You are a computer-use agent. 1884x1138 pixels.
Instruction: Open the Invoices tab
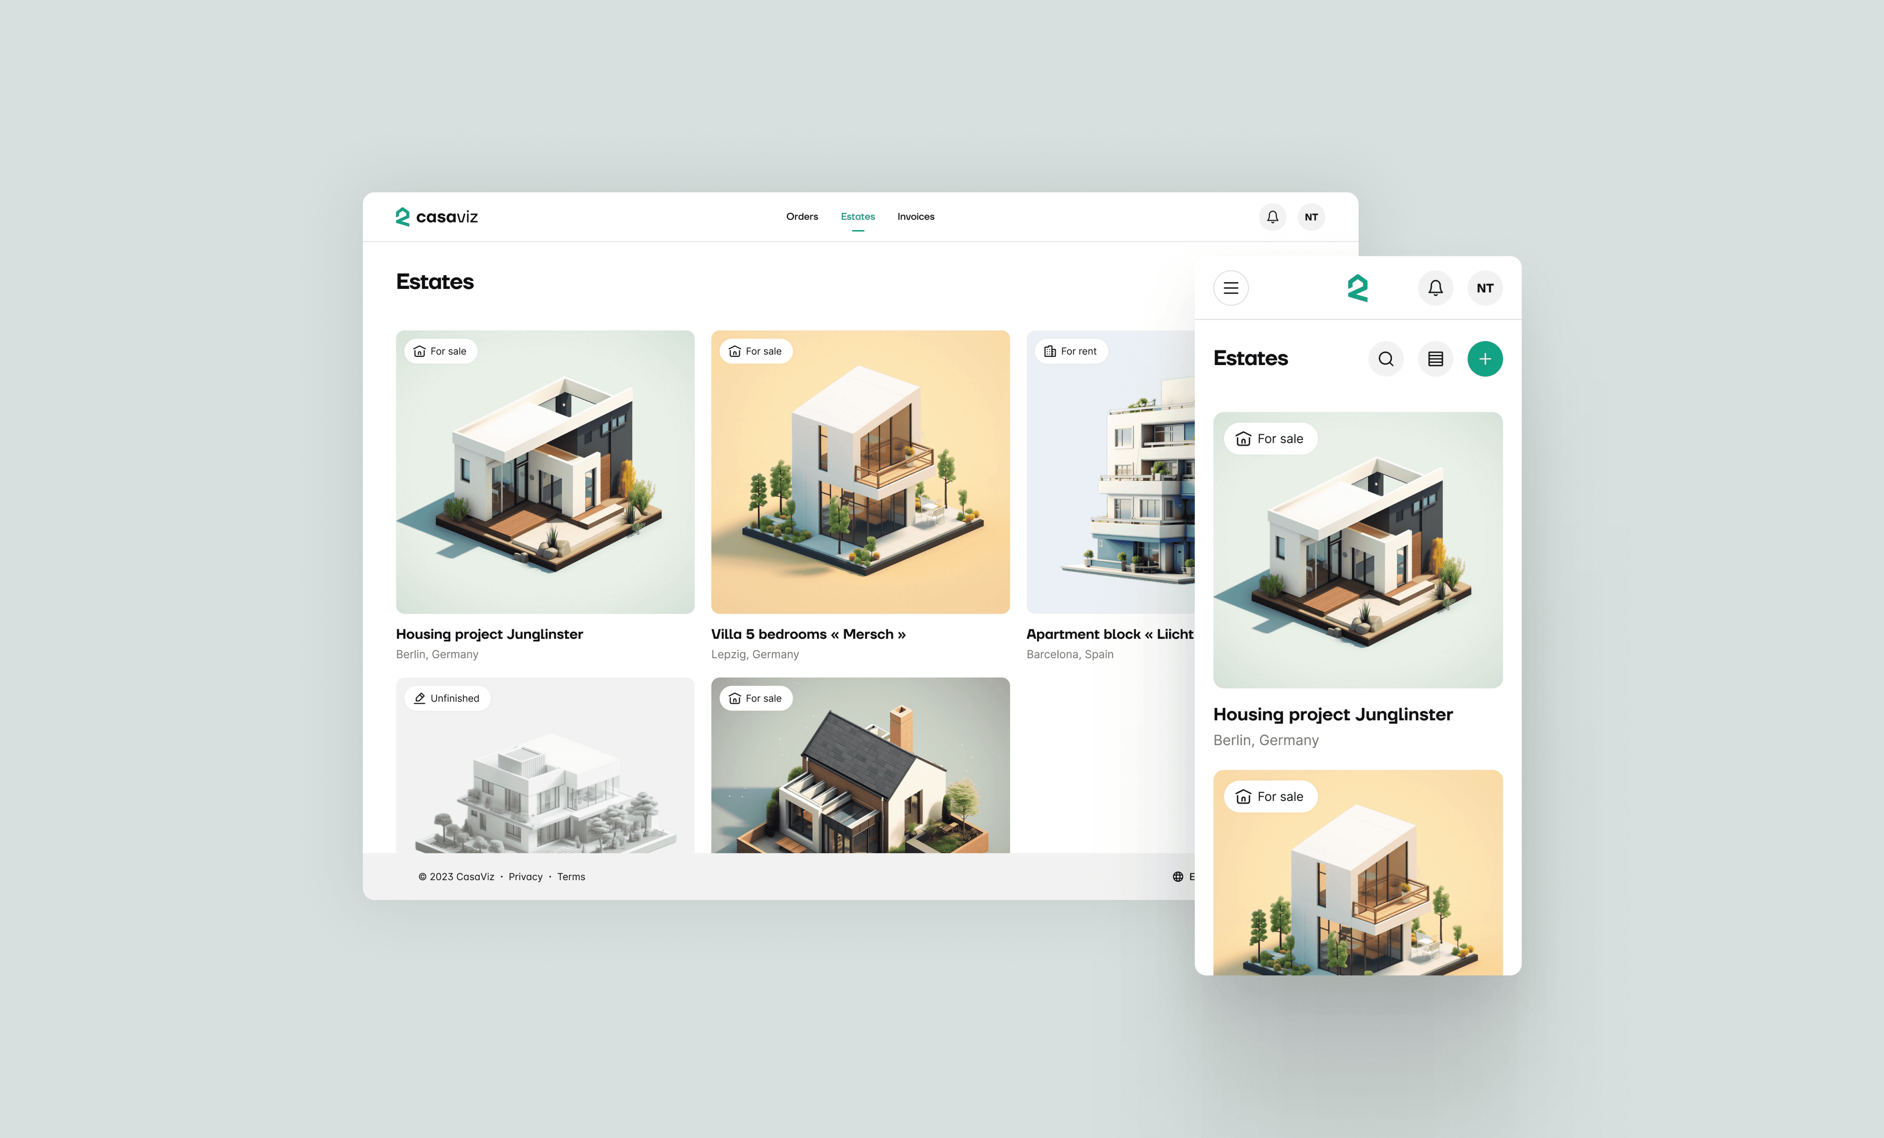915,216
